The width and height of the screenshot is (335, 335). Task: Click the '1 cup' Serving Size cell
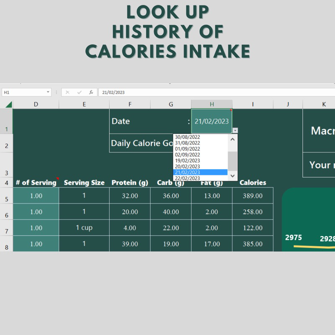pos(84,228)
